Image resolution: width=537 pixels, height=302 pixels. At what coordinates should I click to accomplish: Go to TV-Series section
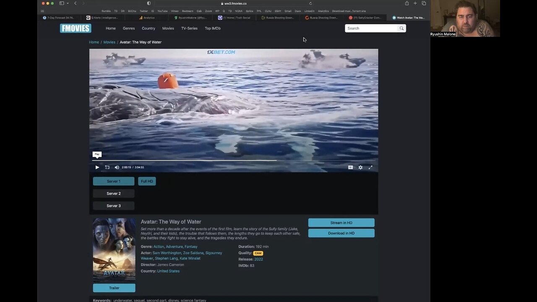point(189,29)
